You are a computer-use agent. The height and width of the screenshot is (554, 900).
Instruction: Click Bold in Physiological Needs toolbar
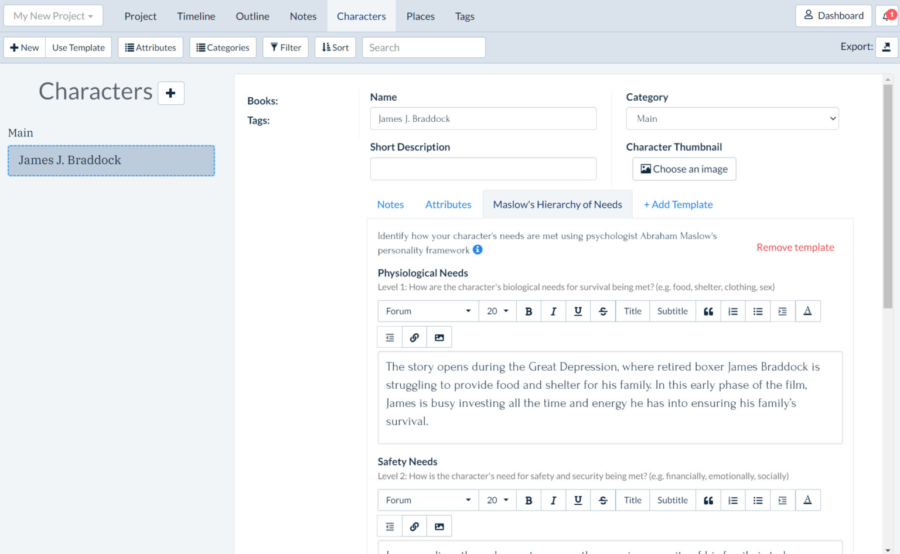[x=529, y=312]
